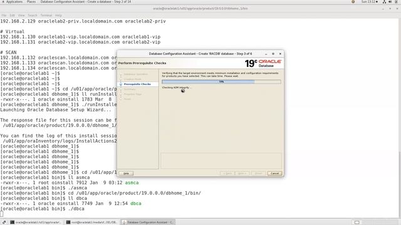Click the 'll dbca' command line in terminal
401x225 pixels.
[44, 198]
